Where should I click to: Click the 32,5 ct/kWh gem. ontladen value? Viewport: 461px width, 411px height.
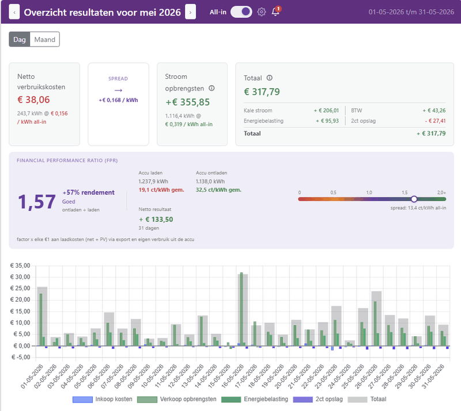click(218, 190)
